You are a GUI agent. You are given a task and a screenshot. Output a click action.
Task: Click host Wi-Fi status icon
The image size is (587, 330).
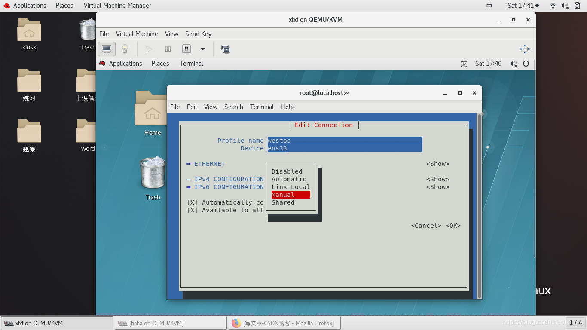553,6
